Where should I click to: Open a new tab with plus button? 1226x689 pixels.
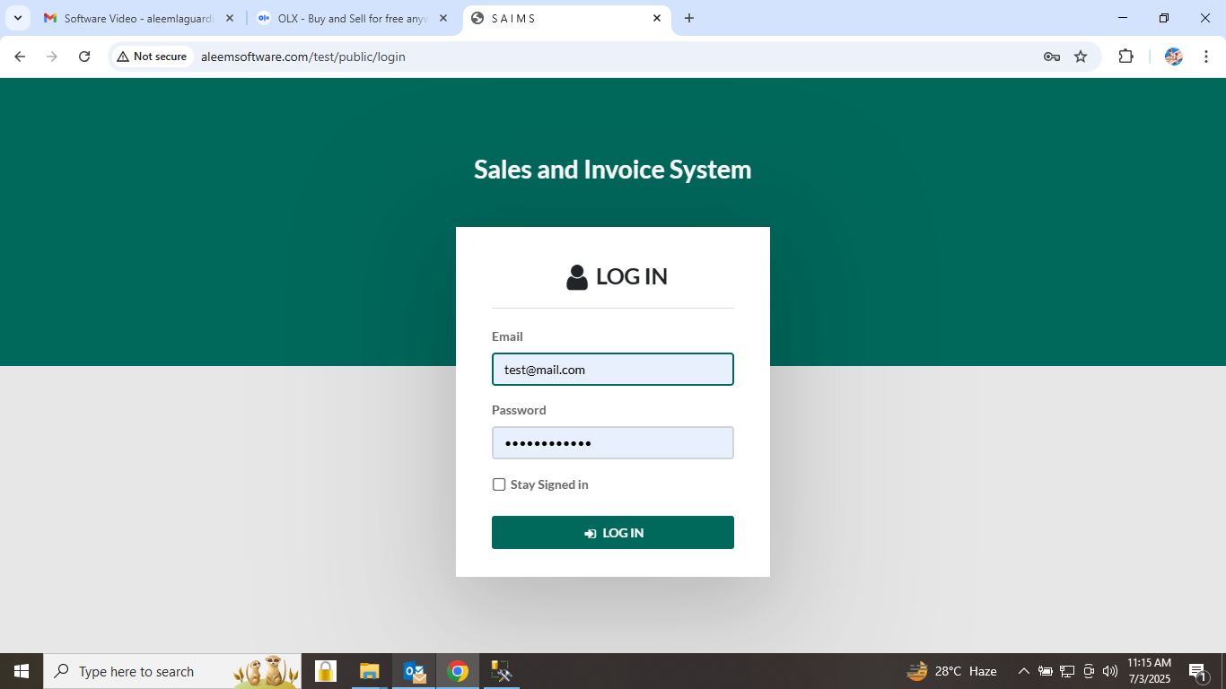tap(689, 18)
